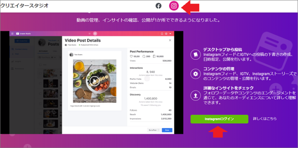Click the Impressions value 2,012,200

pos(166,119)
